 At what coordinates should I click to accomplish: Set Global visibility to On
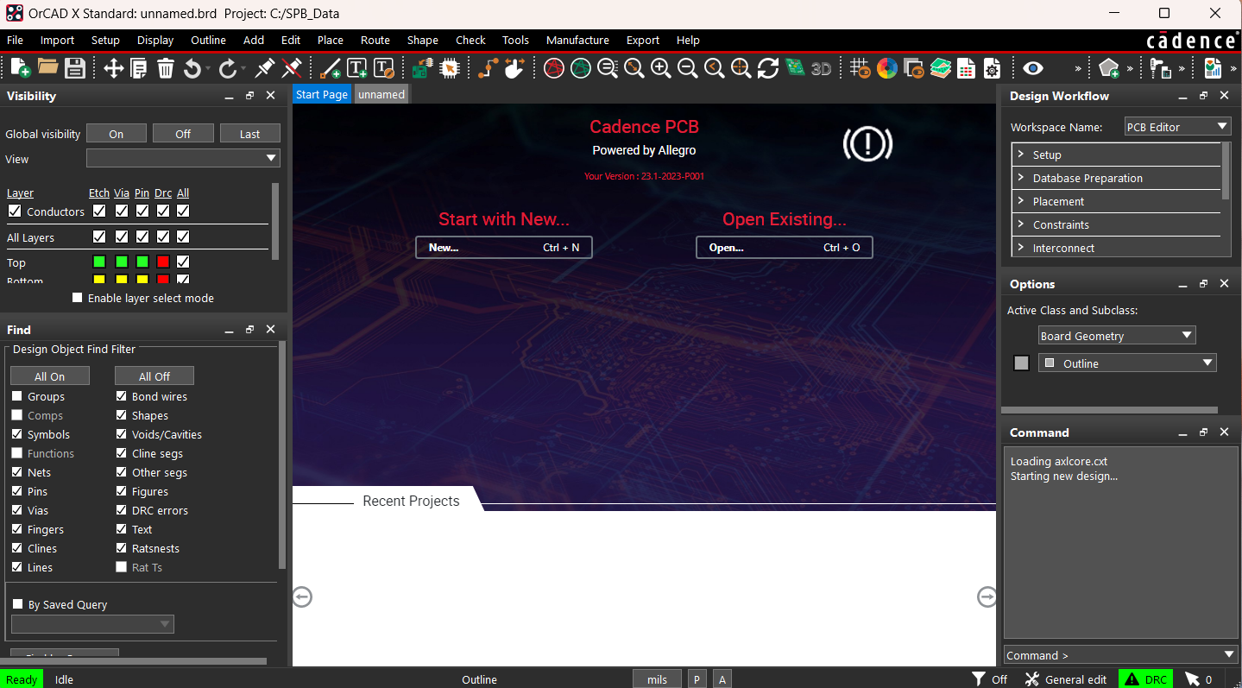(x=117, y=133)
